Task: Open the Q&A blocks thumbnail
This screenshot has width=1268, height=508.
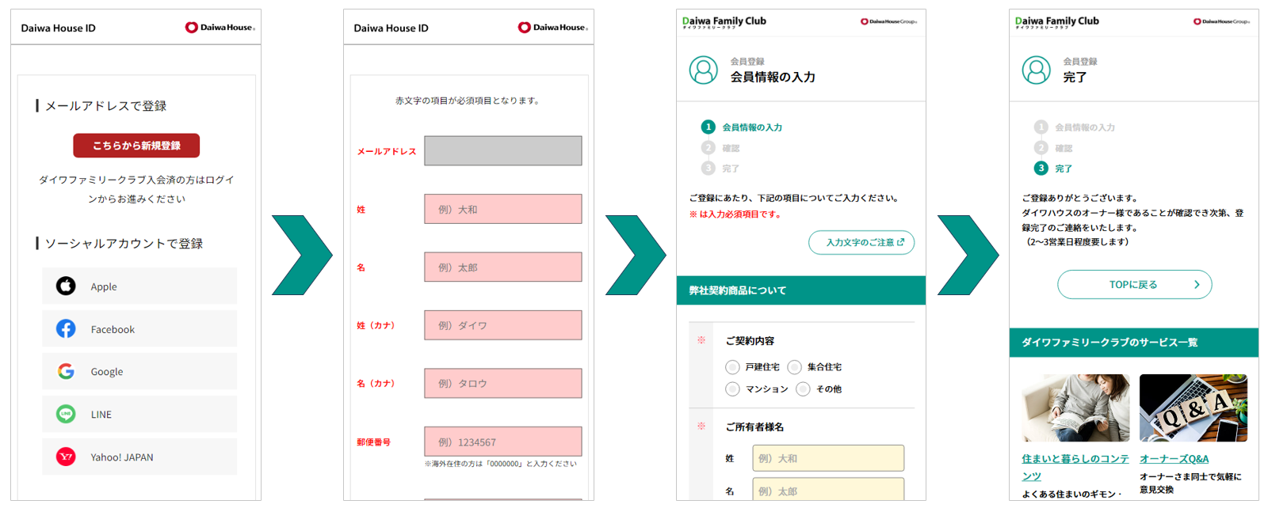Action: [x=1194, y=408]
